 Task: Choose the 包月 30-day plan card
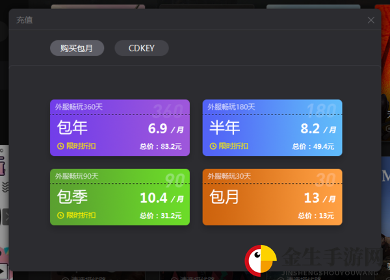[272, 197]
